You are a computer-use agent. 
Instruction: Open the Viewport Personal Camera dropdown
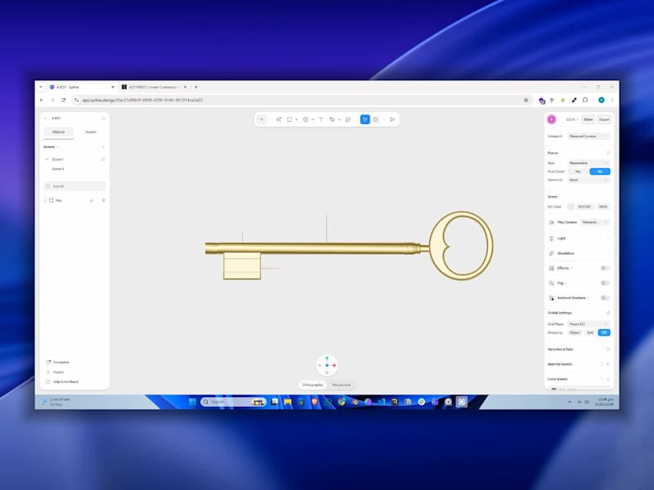[x=589, y=136]
